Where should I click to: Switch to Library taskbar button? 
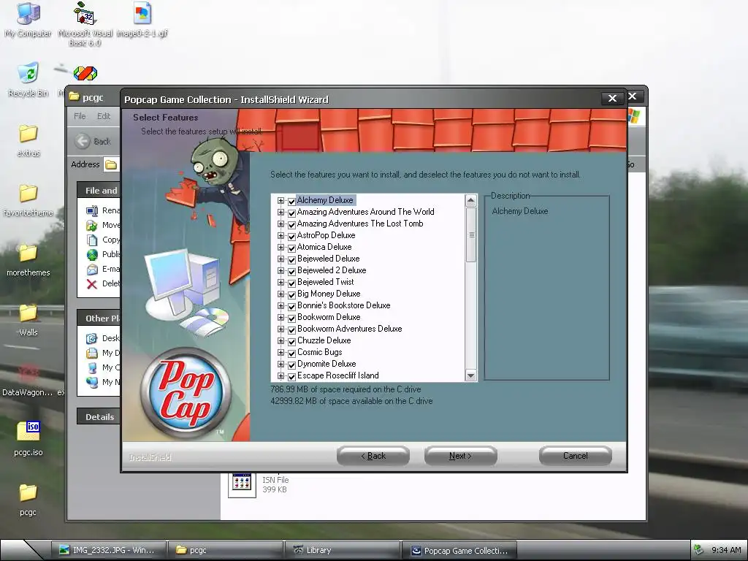343,550
